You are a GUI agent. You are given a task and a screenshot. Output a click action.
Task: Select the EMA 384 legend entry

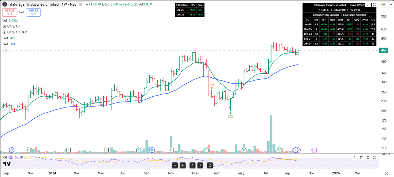tap(9, 44)
